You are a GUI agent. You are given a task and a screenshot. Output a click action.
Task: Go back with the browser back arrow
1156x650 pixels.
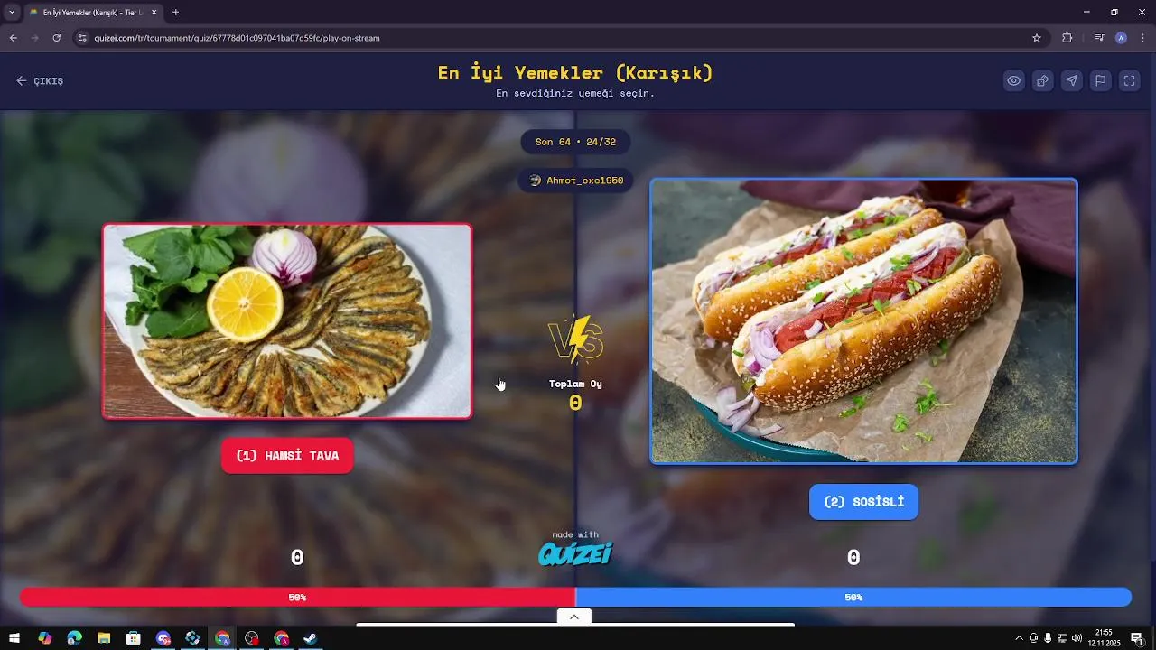point(13,38)
